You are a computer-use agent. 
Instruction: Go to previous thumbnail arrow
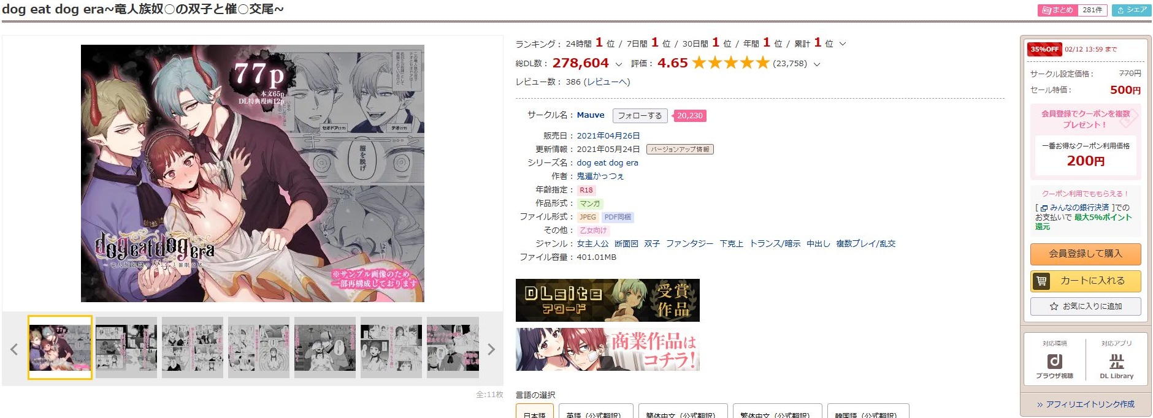point(14,349)
